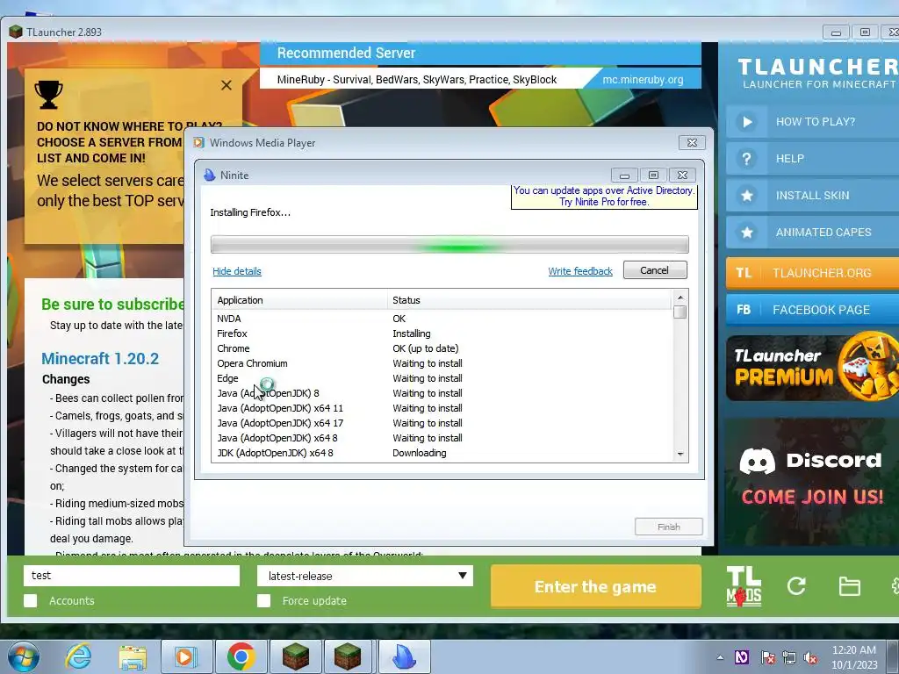Open HELP menu entry
This screenshot has width=899, height=674.
[812, 159]
